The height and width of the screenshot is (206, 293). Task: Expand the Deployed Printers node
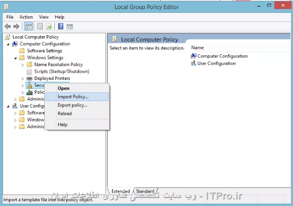pyautogui.click(x=22, y=79)
